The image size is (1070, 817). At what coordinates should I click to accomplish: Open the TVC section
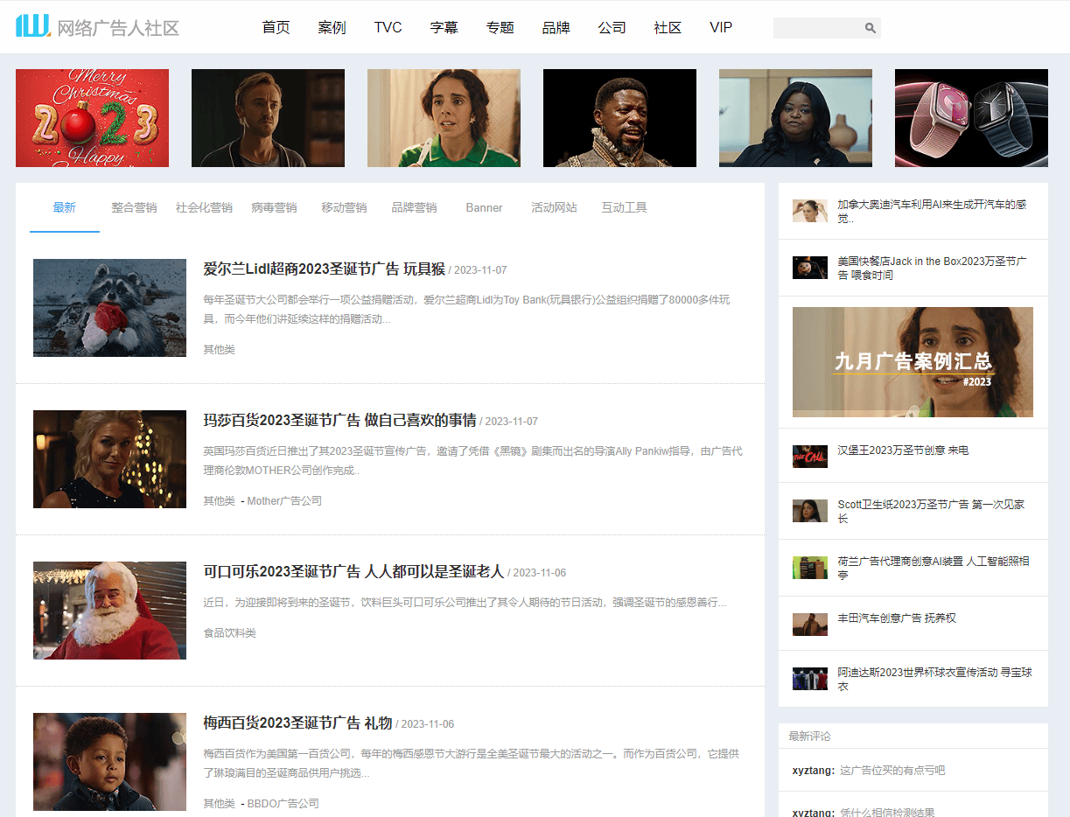pyautogui.click(x=388, y=27)
